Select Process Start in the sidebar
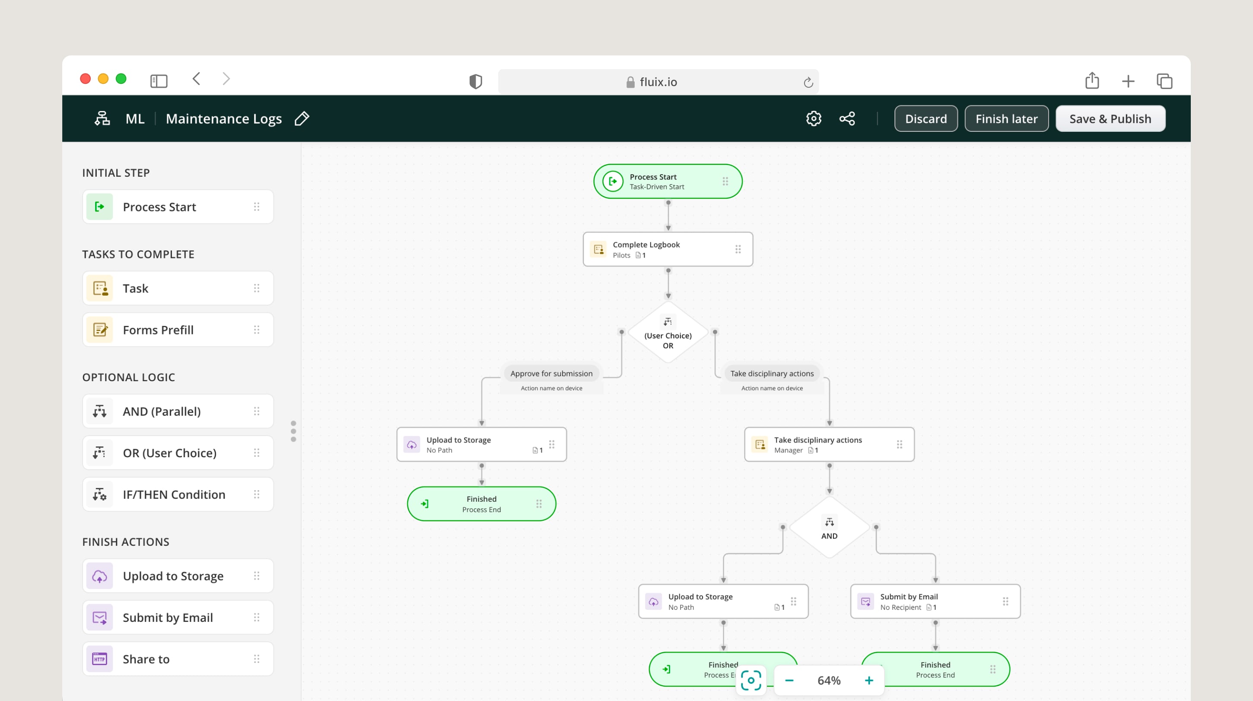The image size is (1253, 701). pos(178,207)
